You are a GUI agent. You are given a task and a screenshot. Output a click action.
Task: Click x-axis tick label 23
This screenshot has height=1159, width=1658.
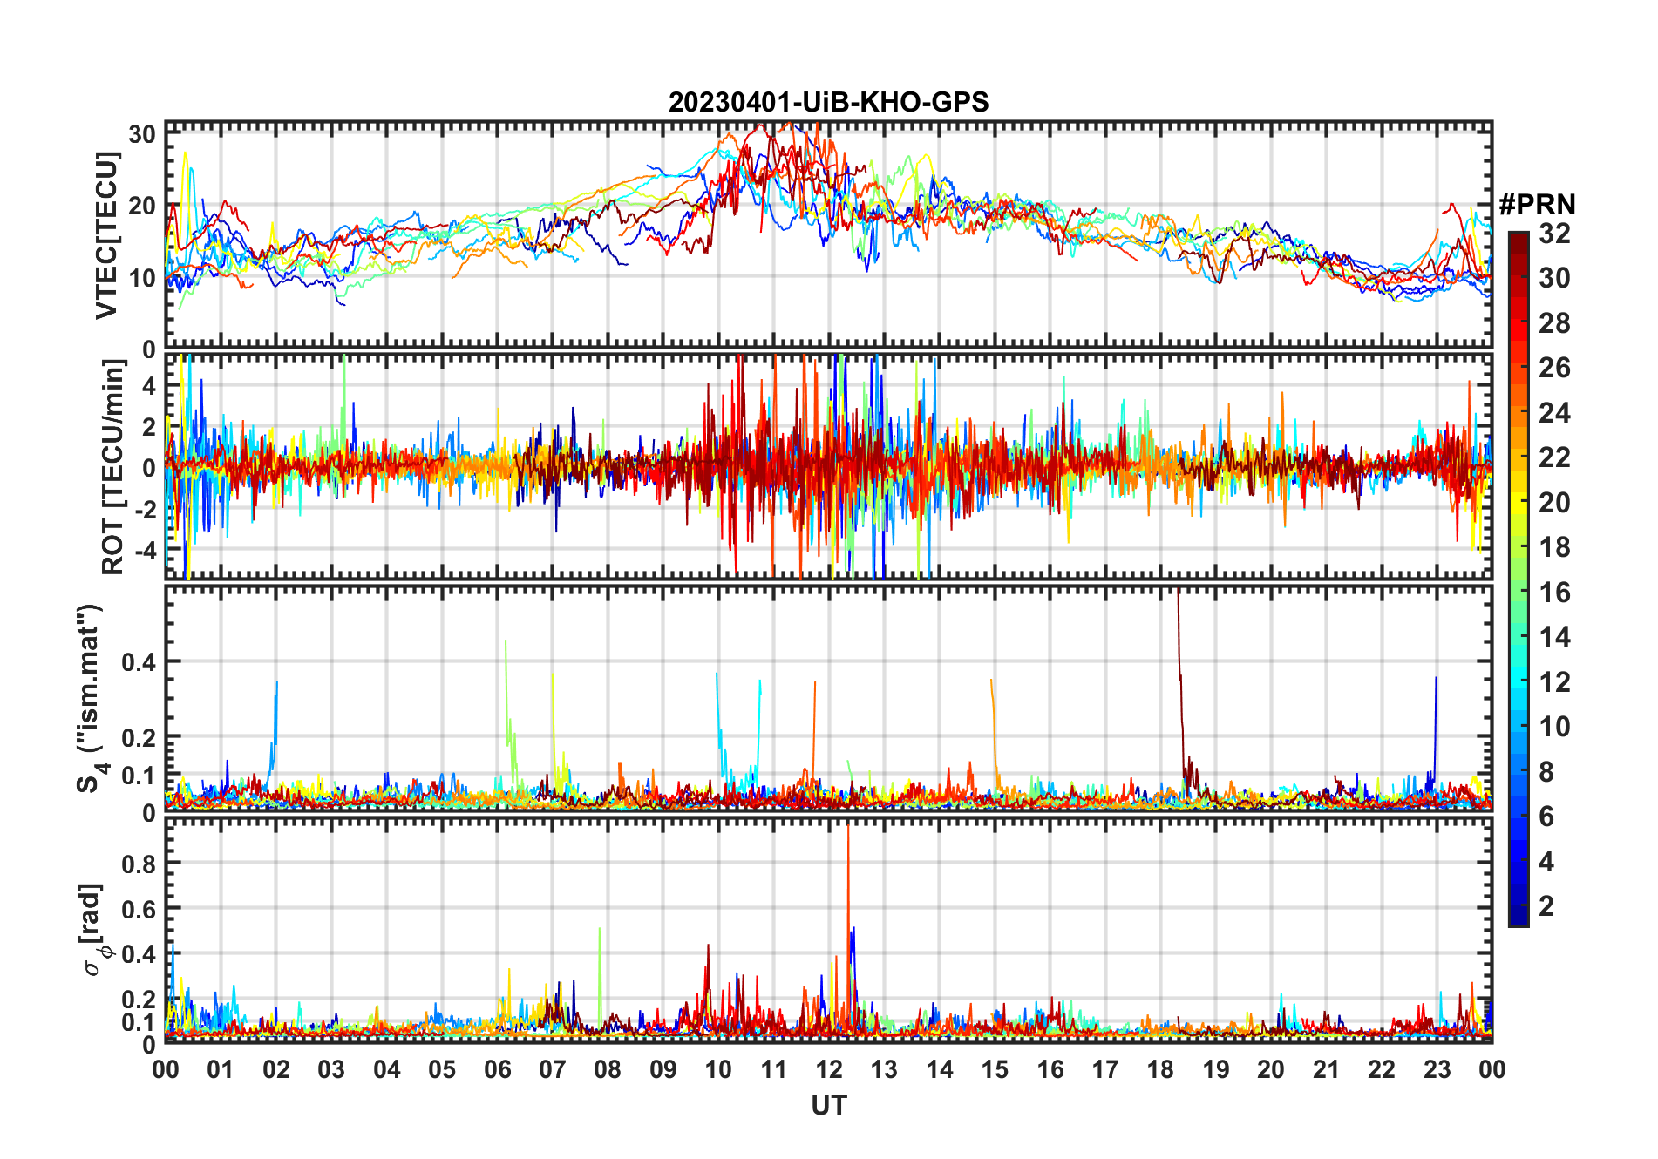pyautogui.click(x=1437, y=1069)
